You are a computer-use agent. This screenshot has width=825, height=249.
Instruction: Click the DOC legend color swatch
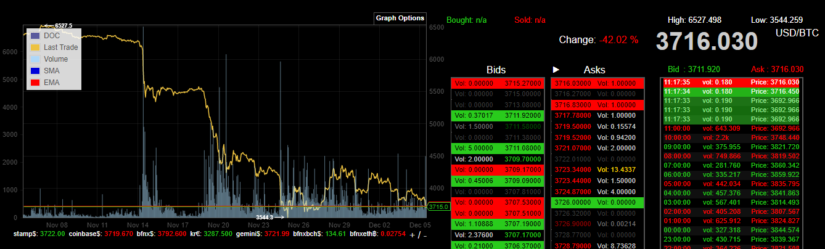35,36
